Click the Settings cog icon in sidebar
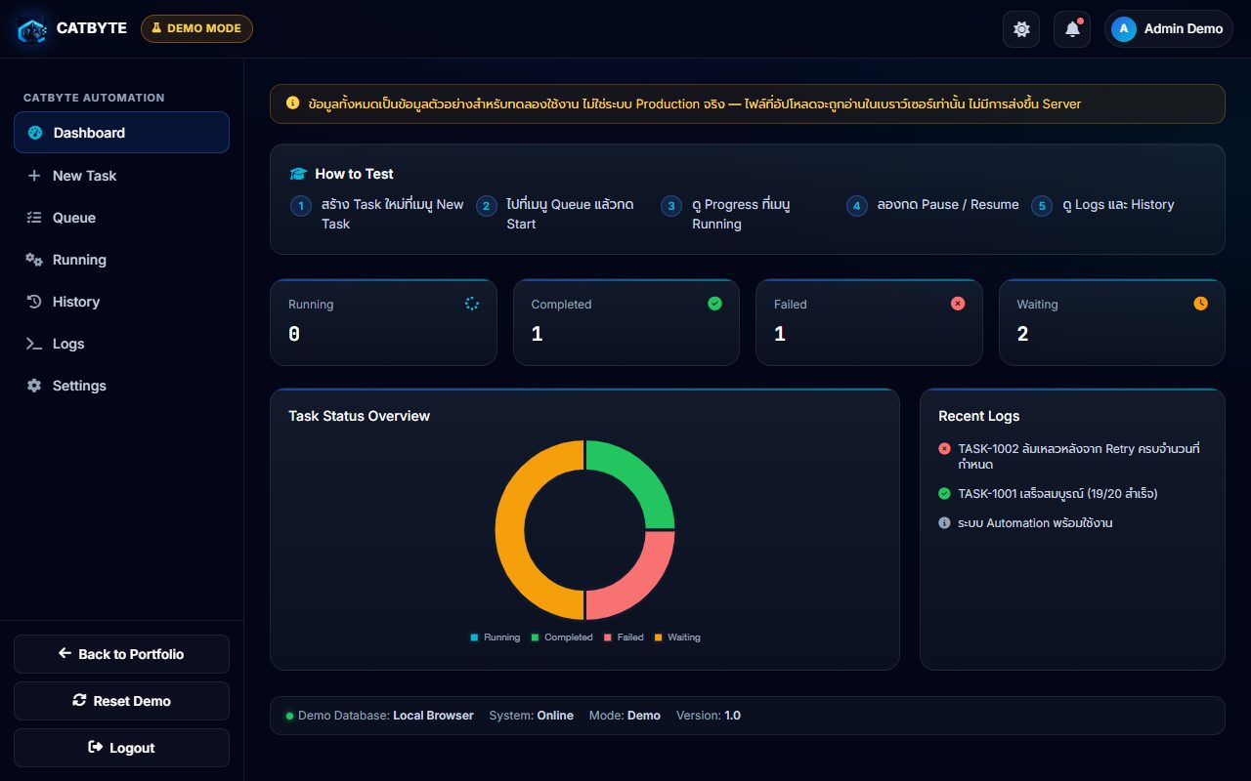The height and width of the screenshot is (781, 1251). click(x=34, y=386)
